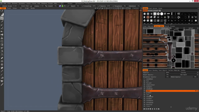Click the green sphere icon in top toolbar
This screenshot has height=112, width=199.
(62, 6)
